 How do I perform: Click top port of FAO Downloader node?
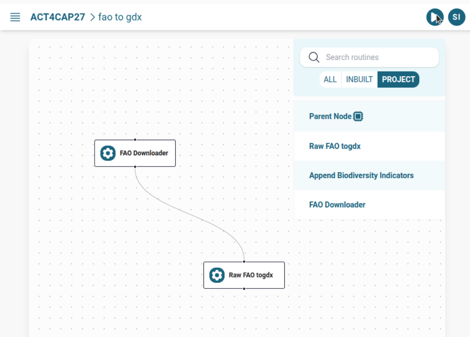pos(135,140)
